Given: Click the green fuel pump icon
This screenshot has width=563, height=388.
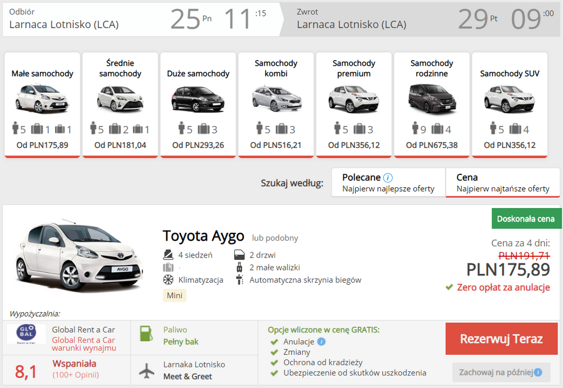Looking at the screenshot, I should coord(146,333).
